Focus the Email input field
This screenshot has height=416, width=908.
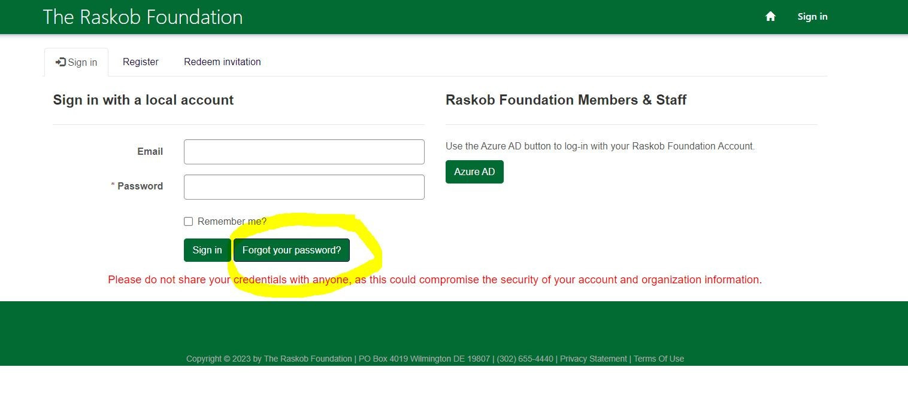pyautogui.click(x=304, y=152)
